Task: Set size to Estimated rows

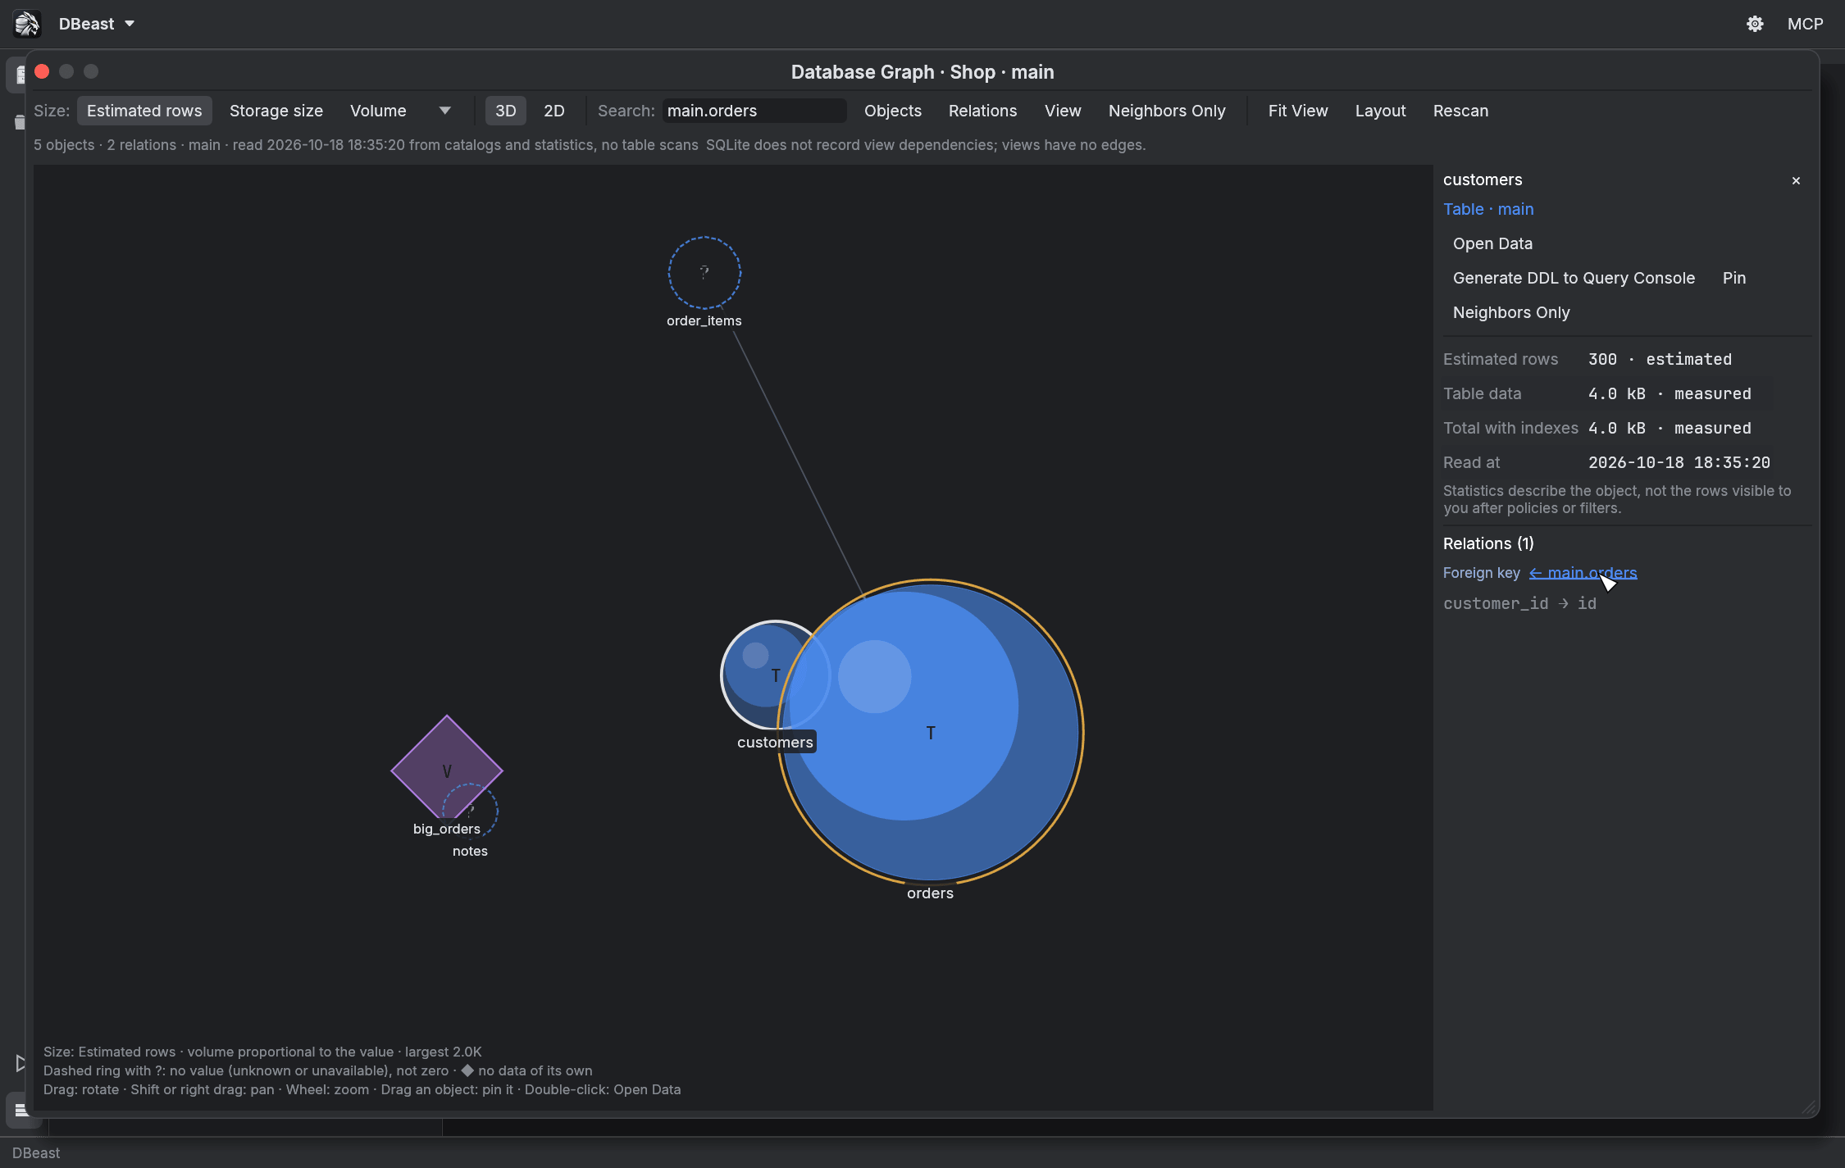Action: pyautogui.click(x=144, y=111)
